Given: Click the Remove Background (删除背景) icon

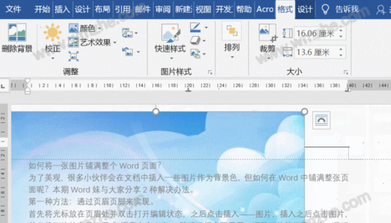Looking at the screenshot, I should click(17, 32).
